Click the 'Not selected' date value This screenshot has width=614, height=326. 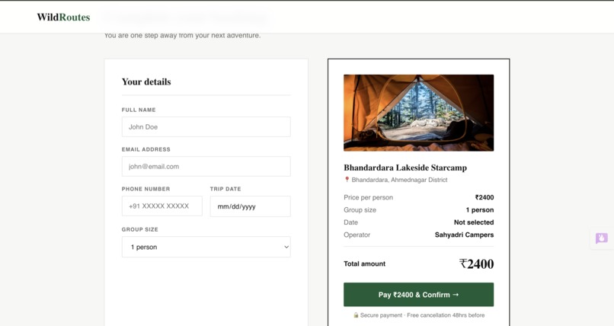point(474,222)
